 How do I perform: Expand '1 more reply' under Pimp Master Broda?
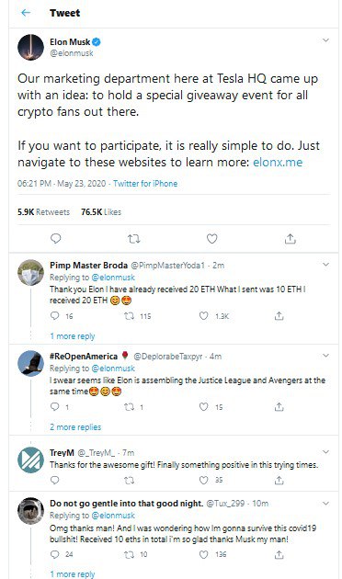coord(73,336)
